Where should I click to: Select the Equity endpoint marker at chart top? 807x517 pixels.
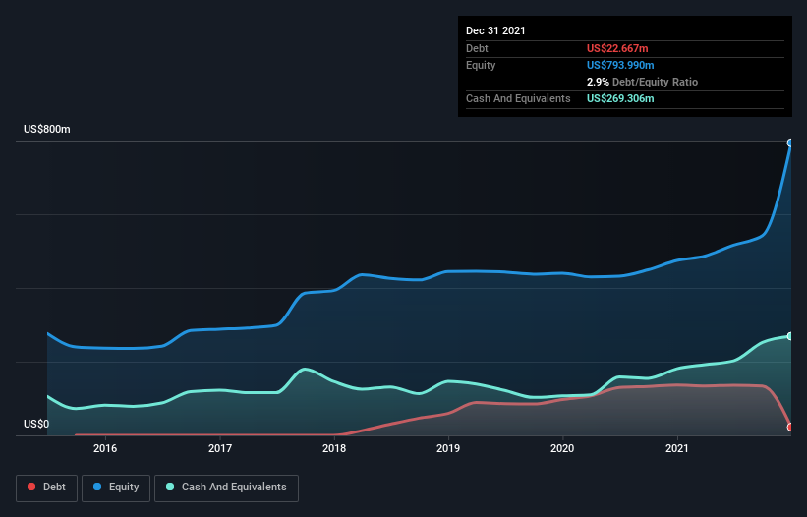pos(790,144)
